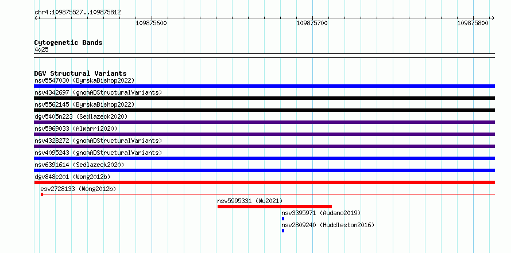Open variant nsv4095243 (gnomADStructuralVariants) label
Image resolution: width=511 pixels, height=253 pixels.
point(98,153)
